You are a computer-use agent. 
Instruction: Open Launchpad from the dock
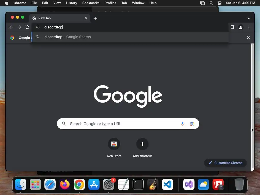click(x=35, y=184)
